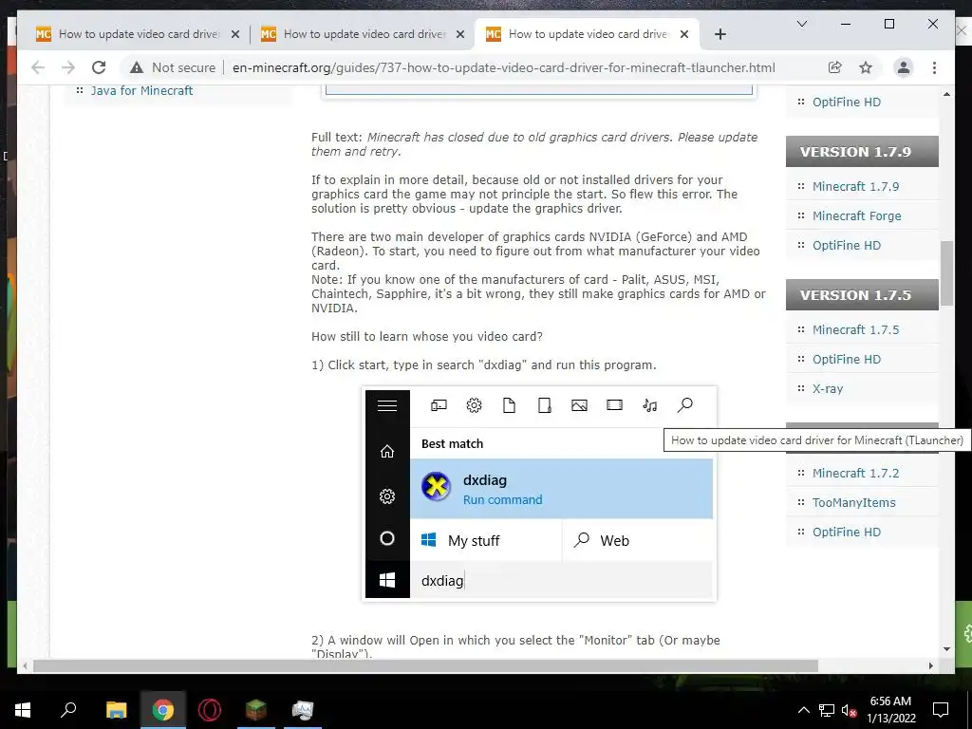
Task: Click the taskbar icon right of Minecraft
Action: pos(303,710)
